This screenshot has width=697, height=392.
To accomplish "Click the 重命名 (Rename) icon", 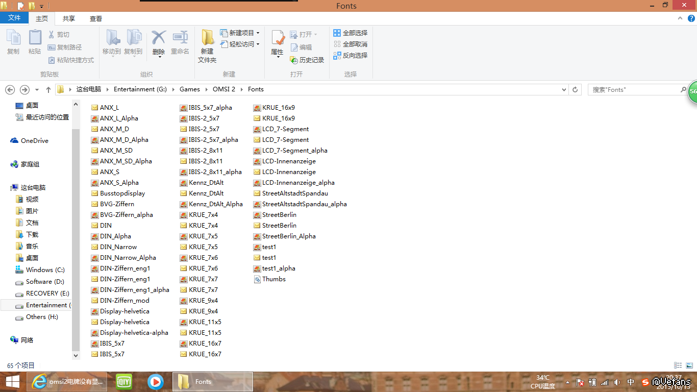I will pos(180,42).
